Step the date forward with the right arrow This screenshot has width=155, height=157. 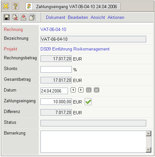(x=81, y=90)
